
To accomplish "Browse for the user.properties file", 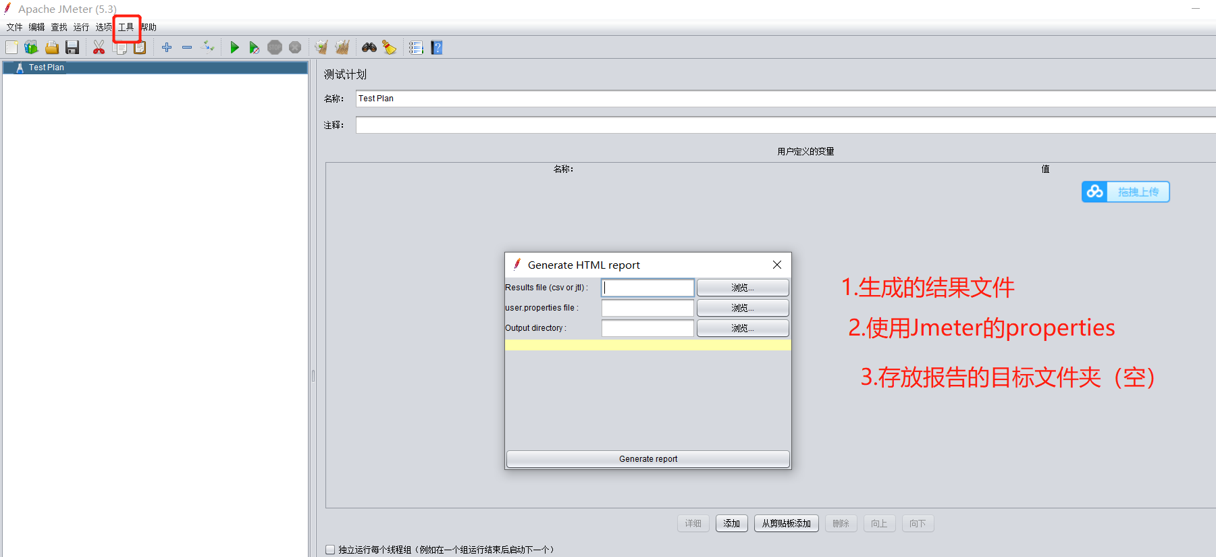I will pyautogui.click(x=743, y=308).
